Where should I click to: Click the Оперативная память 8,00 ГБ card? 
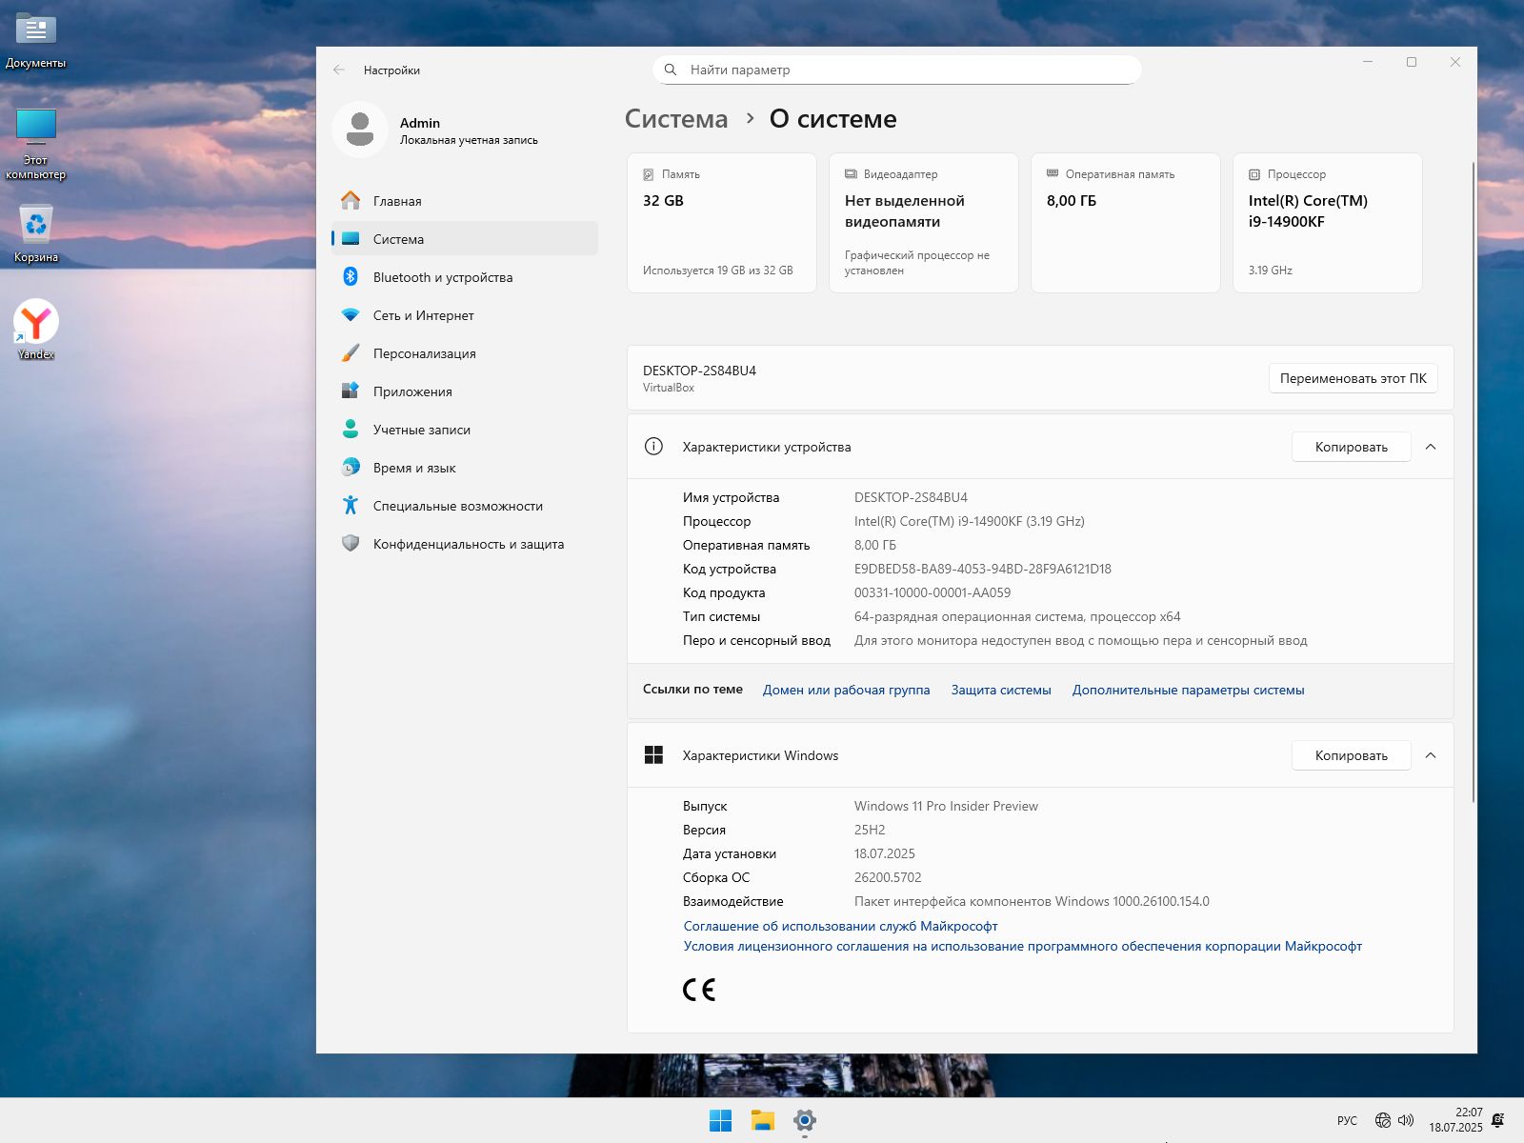pos(1125,223)
